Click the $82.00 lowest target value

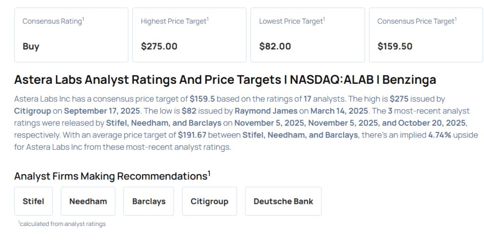275,46
